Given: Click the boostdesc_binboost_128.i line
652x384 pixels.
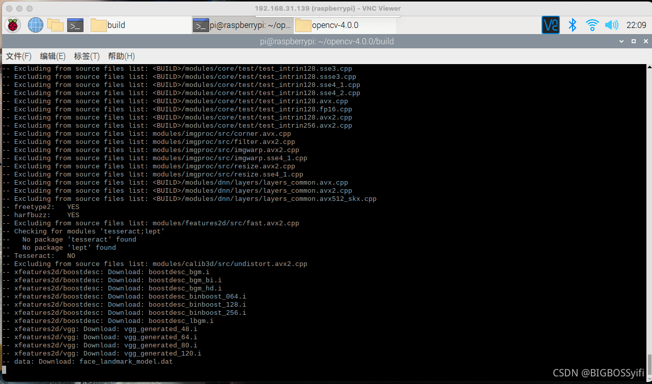Looking at the screenshot, I should click(x=124, y=305).
